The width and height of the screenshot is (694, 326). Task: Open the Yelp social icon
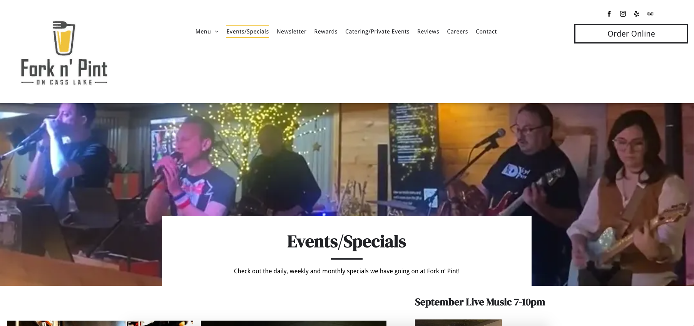(637, 14)
